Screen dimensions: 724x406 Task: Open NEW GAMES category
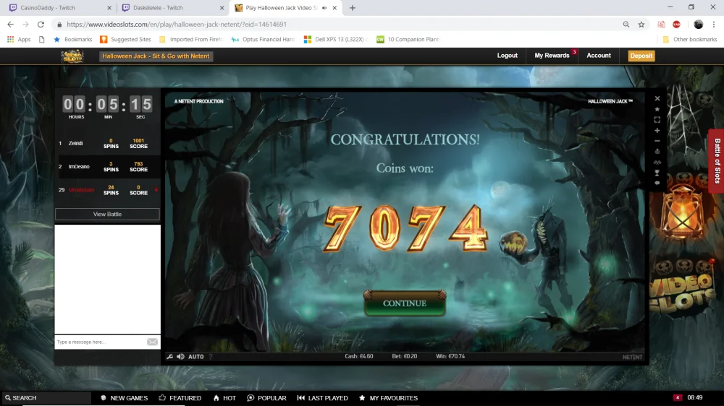125,398
